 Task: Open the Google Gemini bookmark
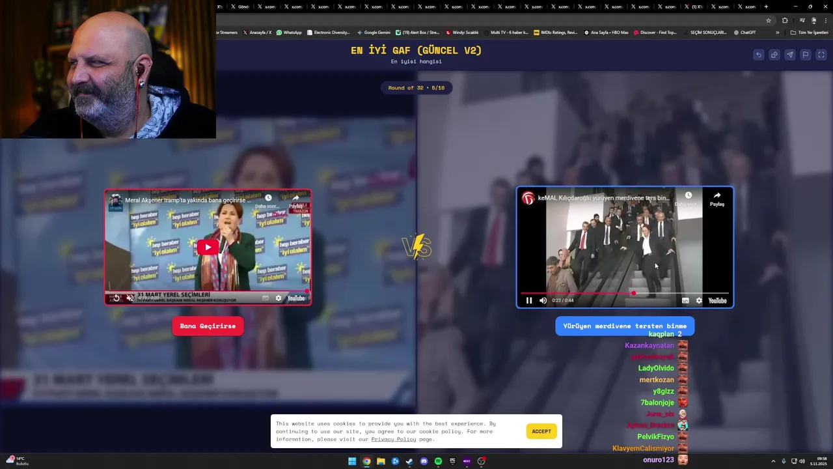pos(374,32)
